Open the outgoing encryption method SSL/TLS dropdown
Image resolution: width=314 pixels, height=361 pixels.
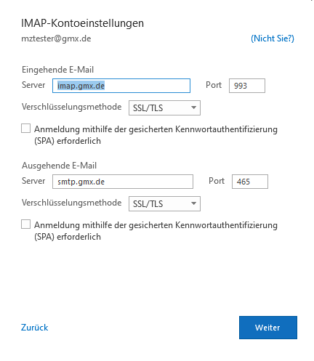[x=164, y=203]
